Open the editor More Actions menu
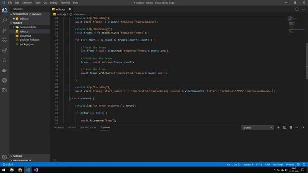The width and height of the screenshot is (308, 173). (x=303, y=9)
